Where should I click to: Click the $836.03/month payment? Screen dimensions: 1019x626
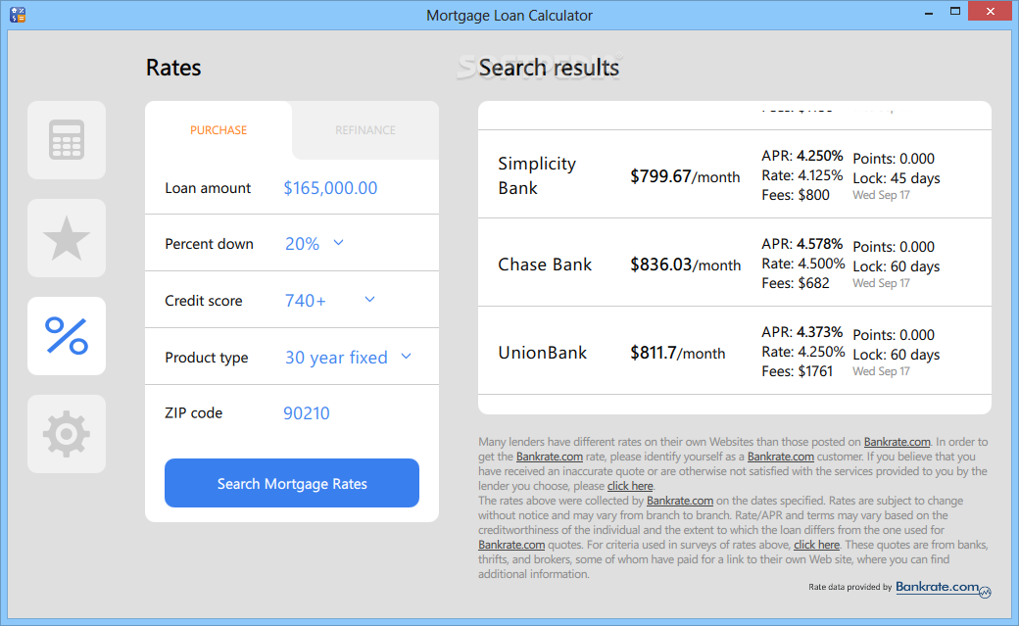pos(686,265)
